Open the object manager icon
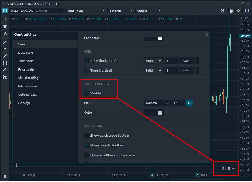Screen dimensions: 252x182 click(5, 77)
